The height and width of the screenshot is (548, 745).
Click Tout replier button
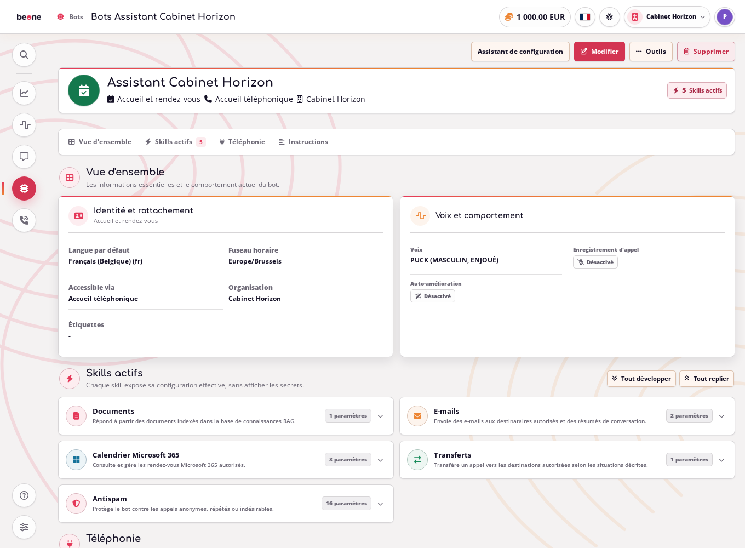[707, 379]
